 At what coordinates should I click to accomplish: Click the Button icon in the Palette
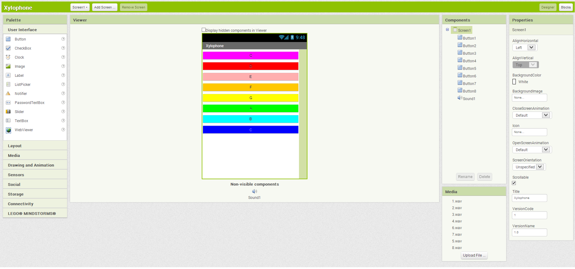point(8,39)
